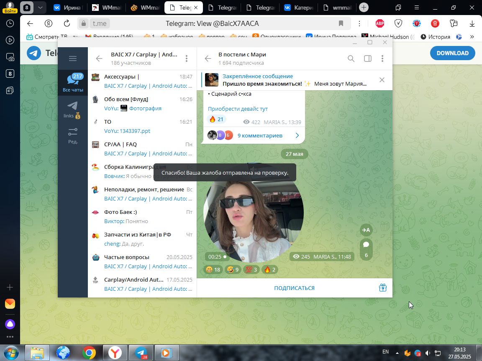482x361 pixels.
Task: Click the translate arrow-A icon
Action: 366,230
